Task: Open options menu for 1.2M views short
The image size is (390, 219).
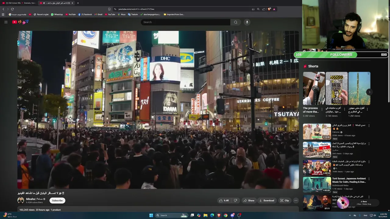Action: (x=367, y=109)
